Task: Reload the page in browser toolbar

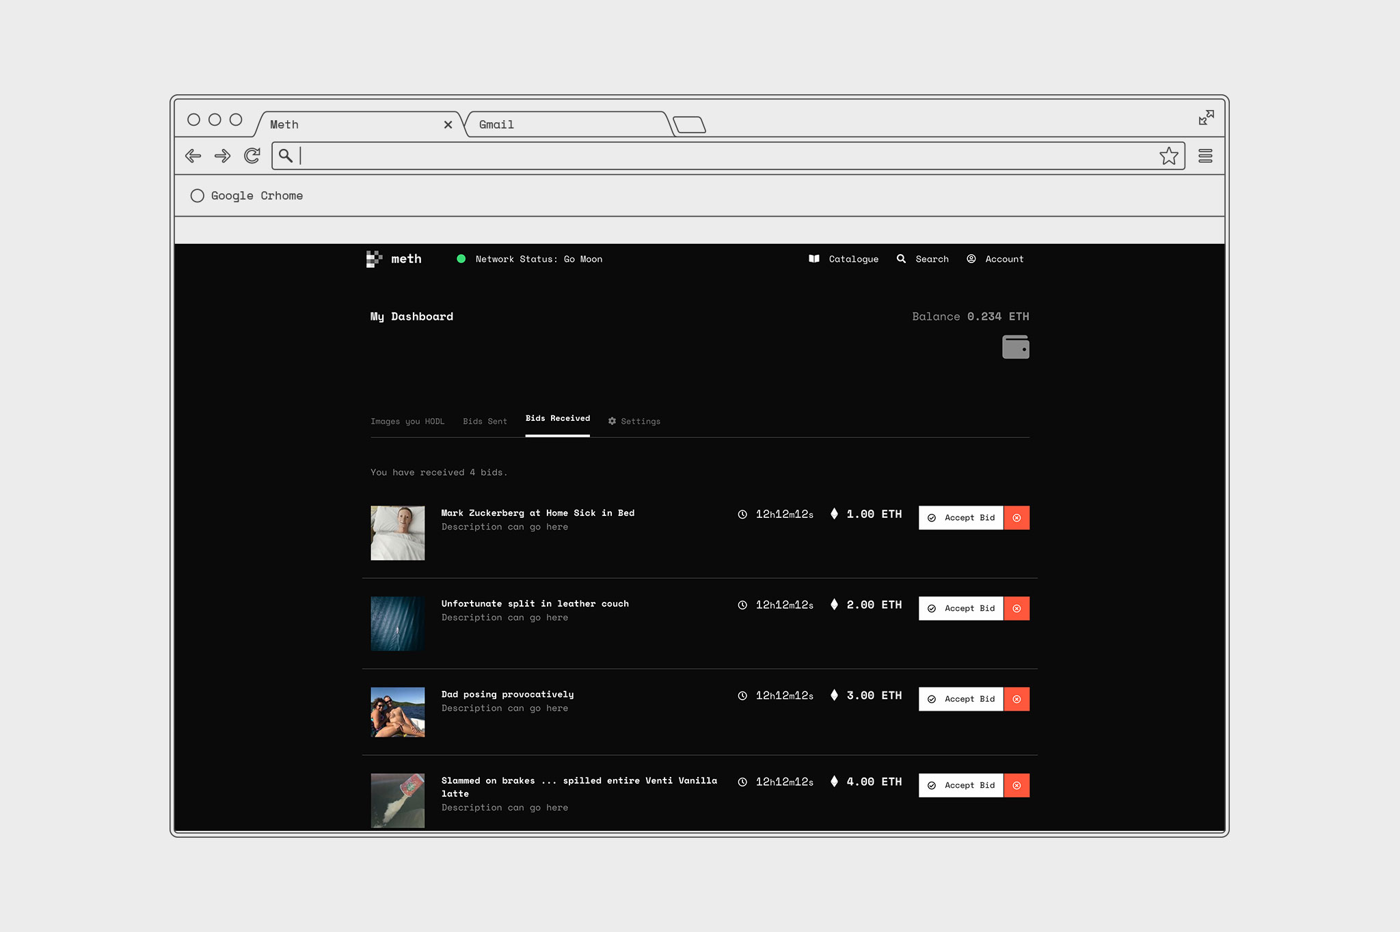Action: point(252,156)
